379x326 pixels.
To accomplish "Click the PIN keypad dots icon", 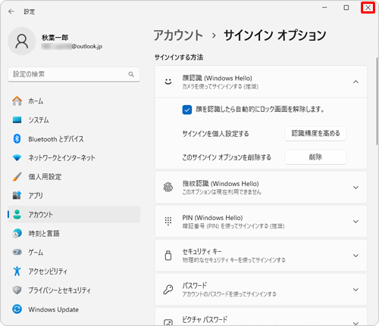I will pos(168,221).
